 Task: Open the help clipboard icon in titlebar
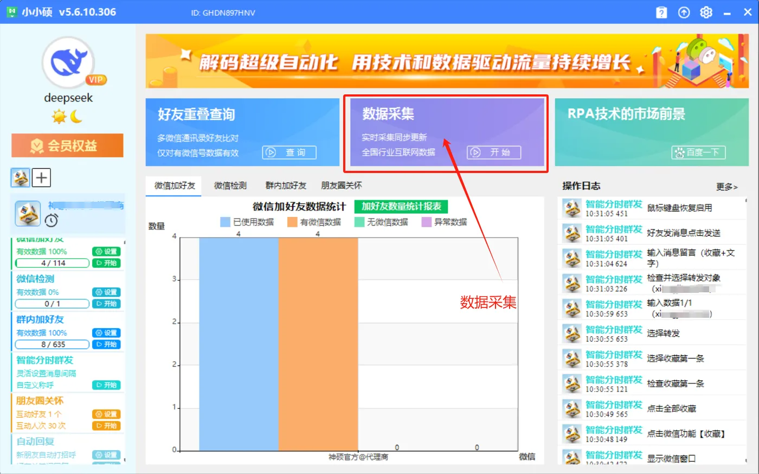coord(661,12)
